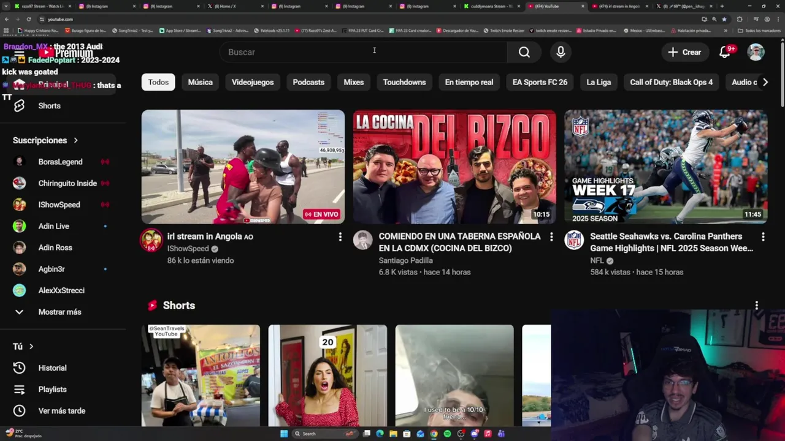The height and width of the screenshot is (441, 785).
Task: Open Microsoft Teams from the taskbar
Action: point(501,434)
